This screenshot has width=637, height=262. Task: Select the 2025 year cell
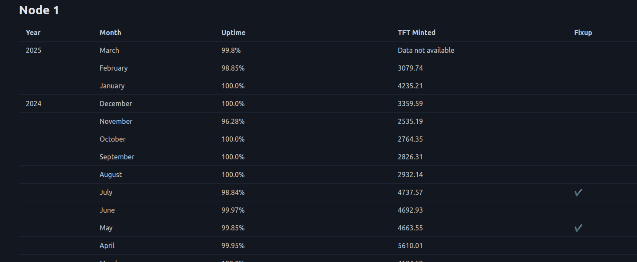[x=33, y=50]
